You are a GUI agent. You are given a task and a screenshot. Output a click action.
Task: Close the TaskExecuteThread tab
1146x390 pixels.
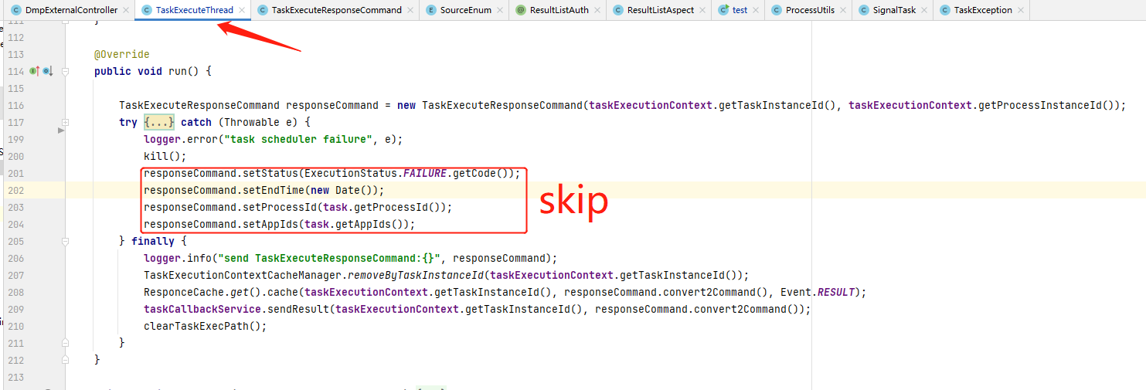pyautogui.click(x=242, y=10)
